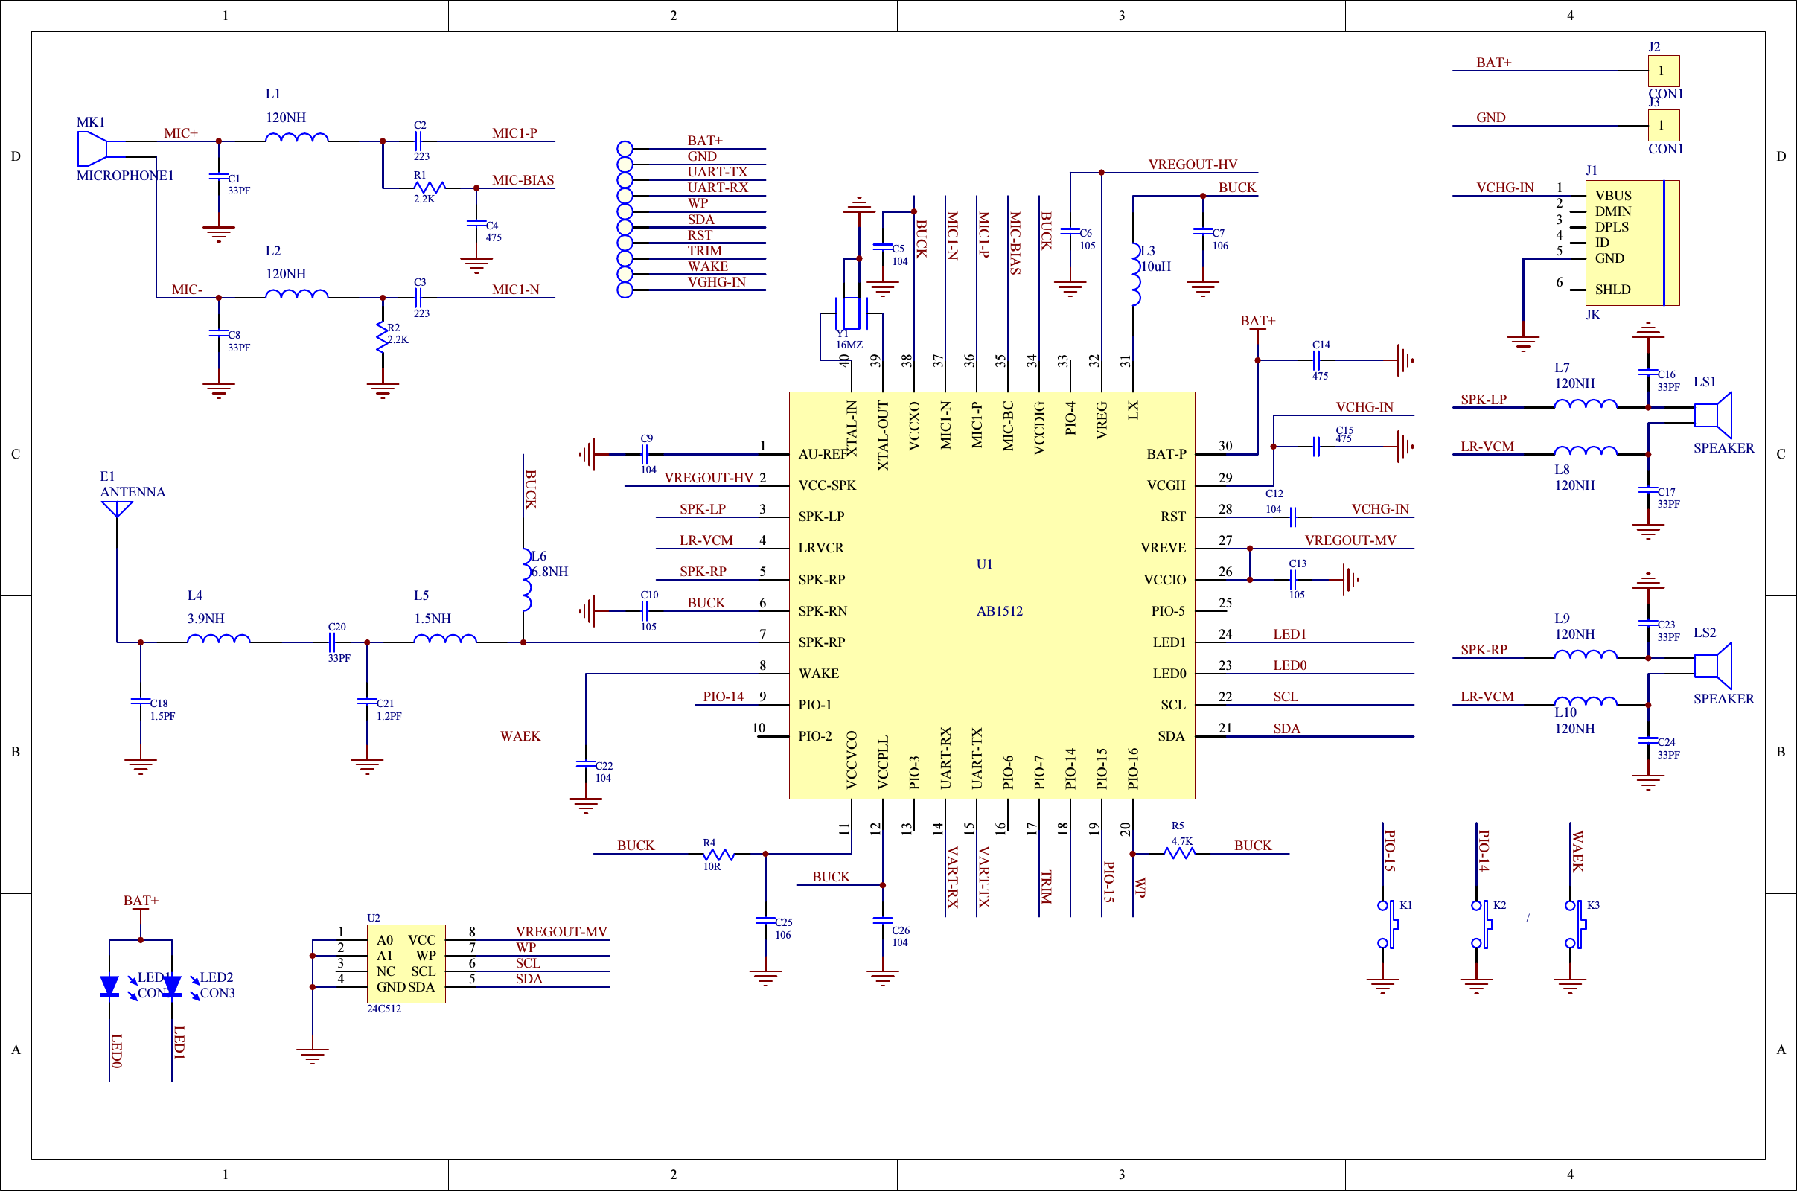The width and height of the screenshot is (1797, 1191).
Task: Select inductor L3 10uH coil
Action: click(1136, 274)
